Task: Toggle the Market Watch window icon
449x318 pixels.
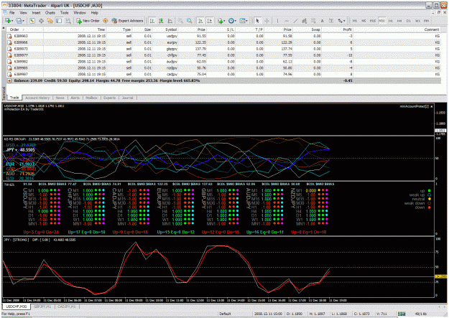Action: (32, 21)
